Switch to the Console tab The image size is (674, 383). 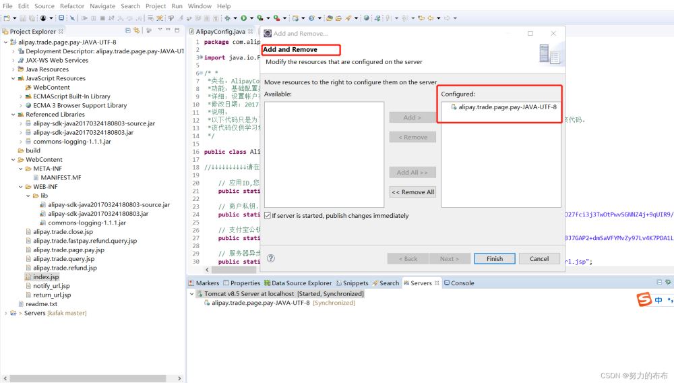click(462, 283)
